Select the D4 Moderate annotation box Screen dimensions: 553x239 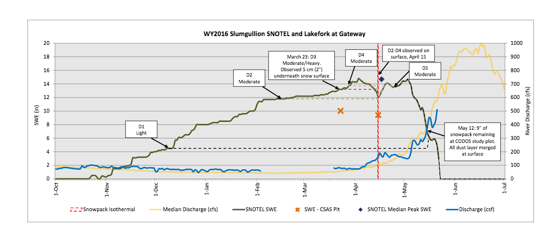361,58
